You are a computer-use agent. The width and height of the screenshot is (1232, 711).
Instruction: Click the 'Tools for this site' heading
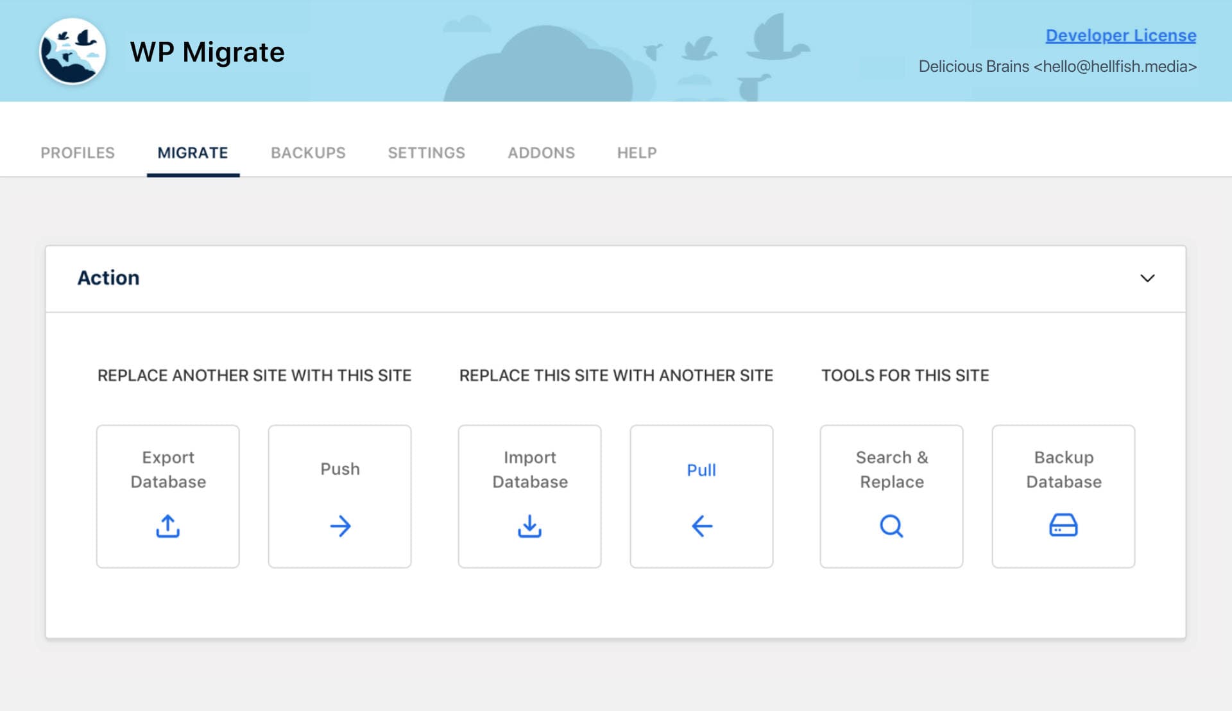coord(905,375)
